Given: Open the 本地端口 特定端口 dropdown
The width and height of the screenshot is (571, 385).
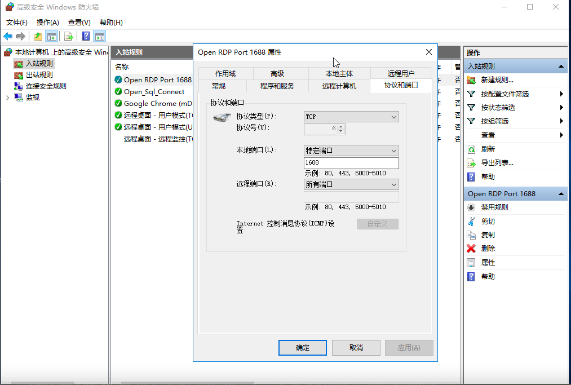Looking at the screenshot, I should click(351, 151).
